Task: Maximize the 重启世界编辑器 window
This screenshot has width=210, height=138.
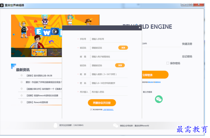Action: [190, 5]
